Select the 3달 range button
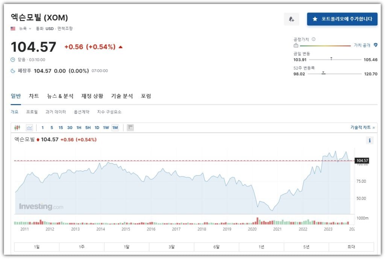This screenshot has width=385, height=259. point(171,247)
